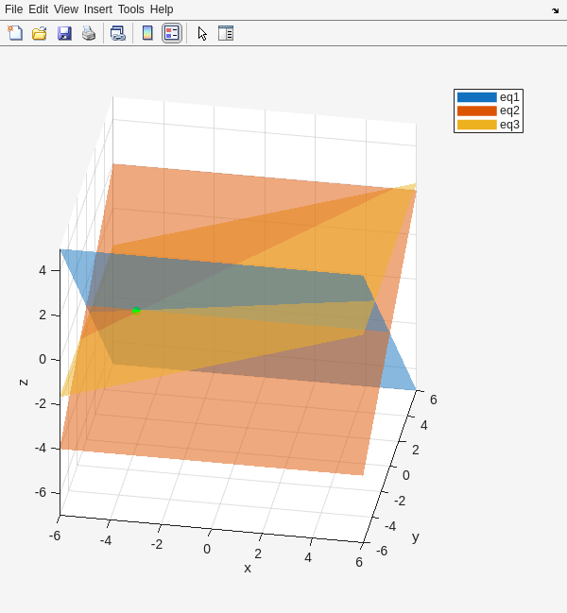
Task: Click the orange eq2 legend color swatch
Action: pyautogui.click(x=476, y=111)
